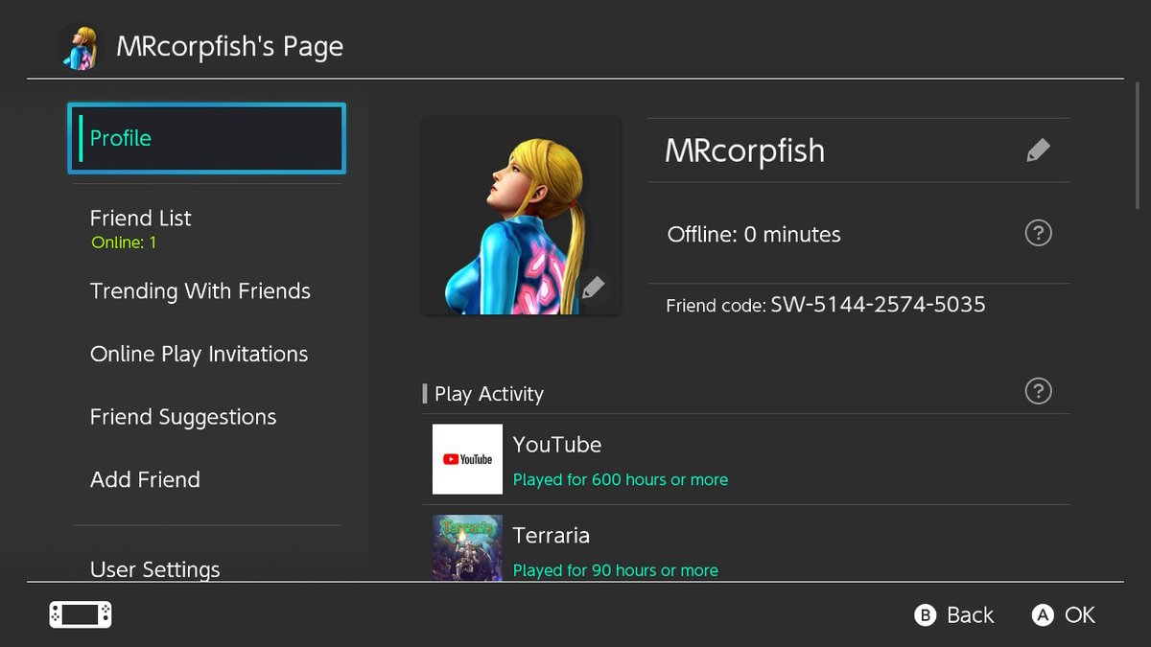Image resolution: width=1151 pixels, height=647 pixels.
Task: Click the Back label
Action: (970, 615)
